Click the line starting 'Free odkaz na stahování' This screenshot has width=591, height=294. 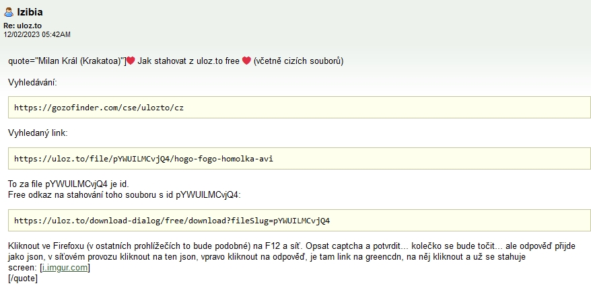pos(124,195)
